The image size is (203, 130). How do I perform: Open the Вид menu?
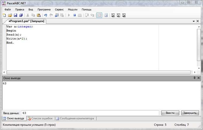31,10
